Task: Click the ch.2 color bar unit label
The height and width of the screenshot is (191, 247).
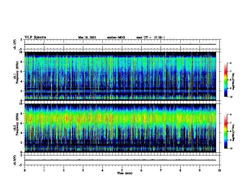Action: pos(234,133)
